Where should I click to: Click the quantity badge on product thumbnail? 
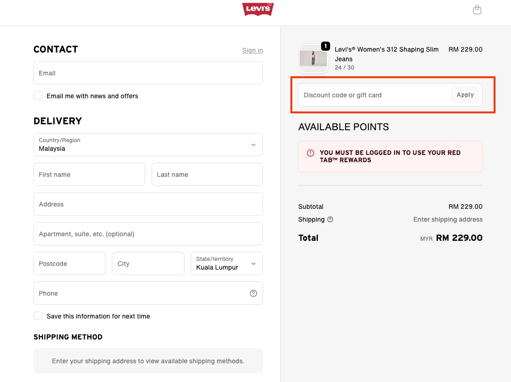(x=325, y=46)
